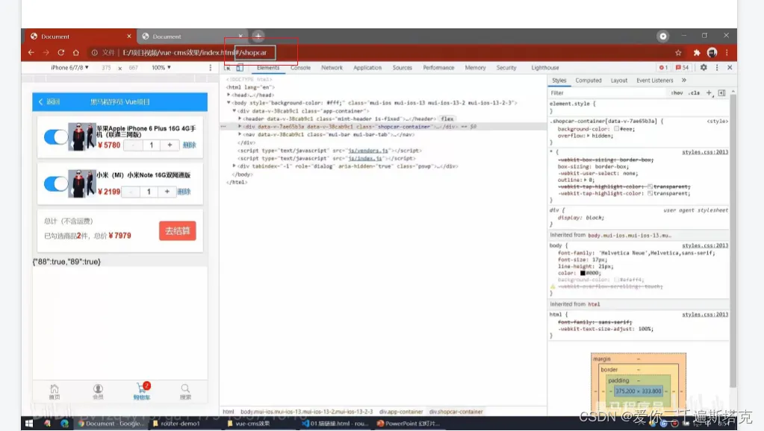This screenshot has width=764, height=431.
Task: Open the media control icon in tab strip
Action: tap(662, 36)
